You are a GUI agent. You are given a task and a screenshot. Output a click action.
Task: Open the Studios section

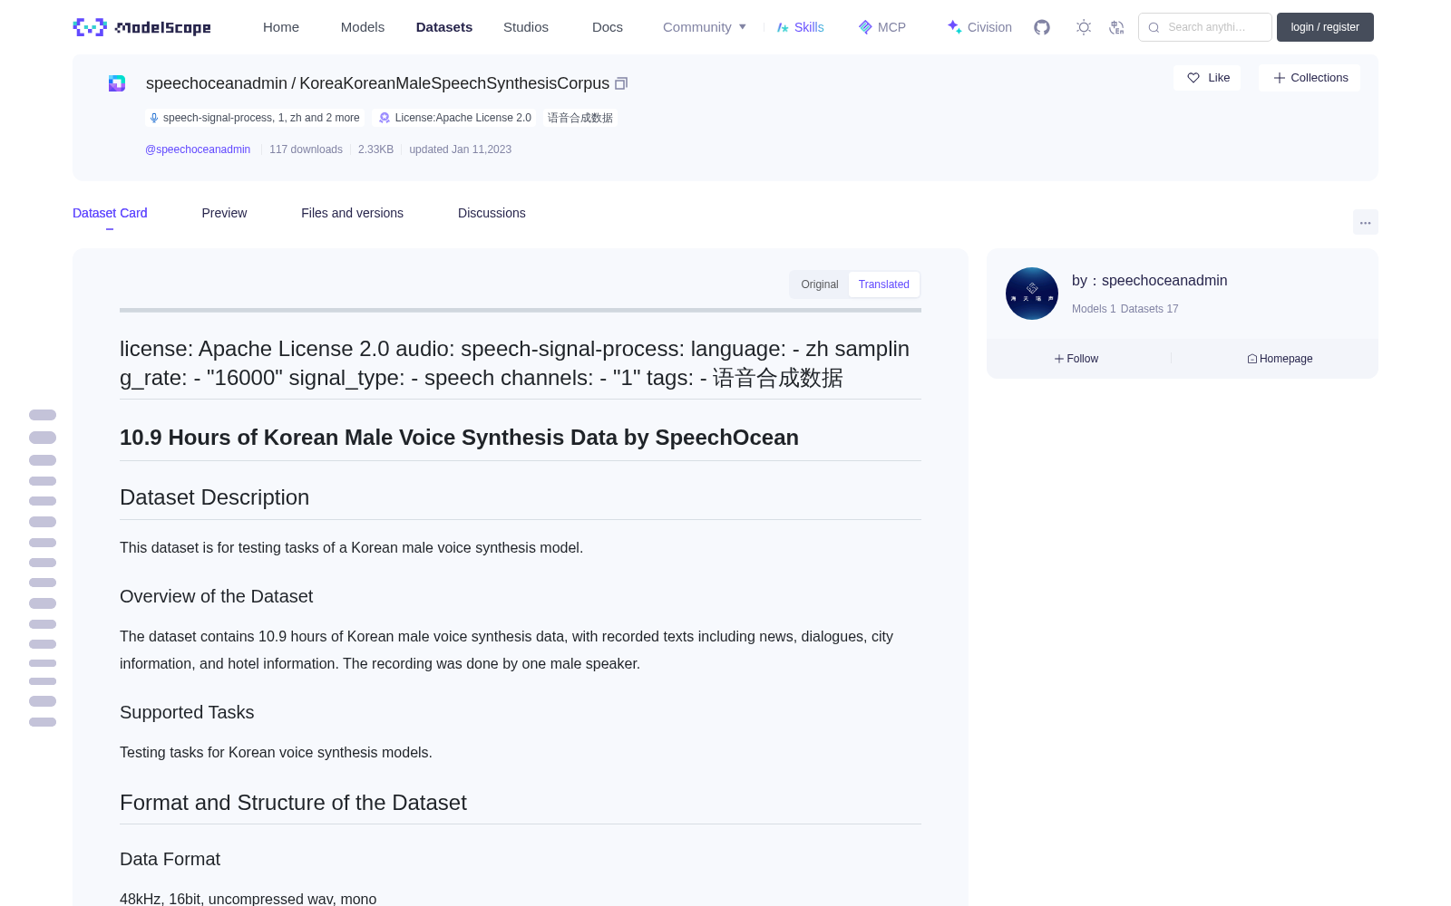tap(526, 27)
